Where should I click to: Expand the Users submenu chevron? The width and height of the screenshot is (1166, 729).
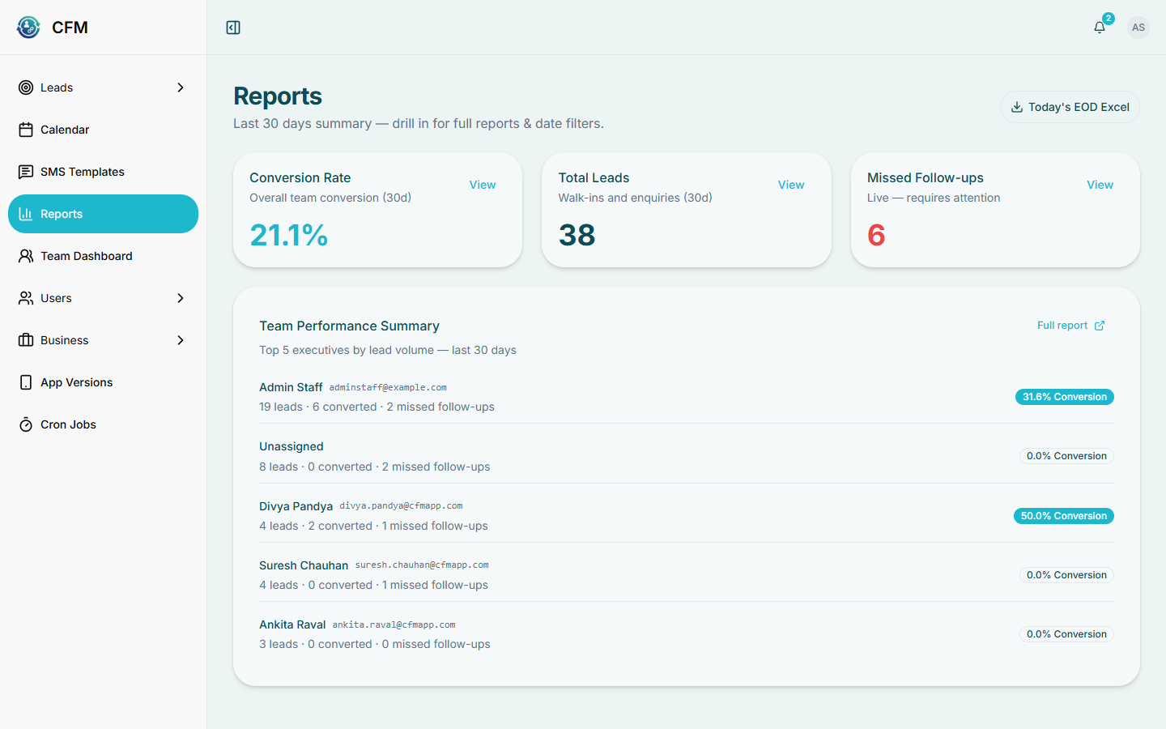[x=181, y=298]
